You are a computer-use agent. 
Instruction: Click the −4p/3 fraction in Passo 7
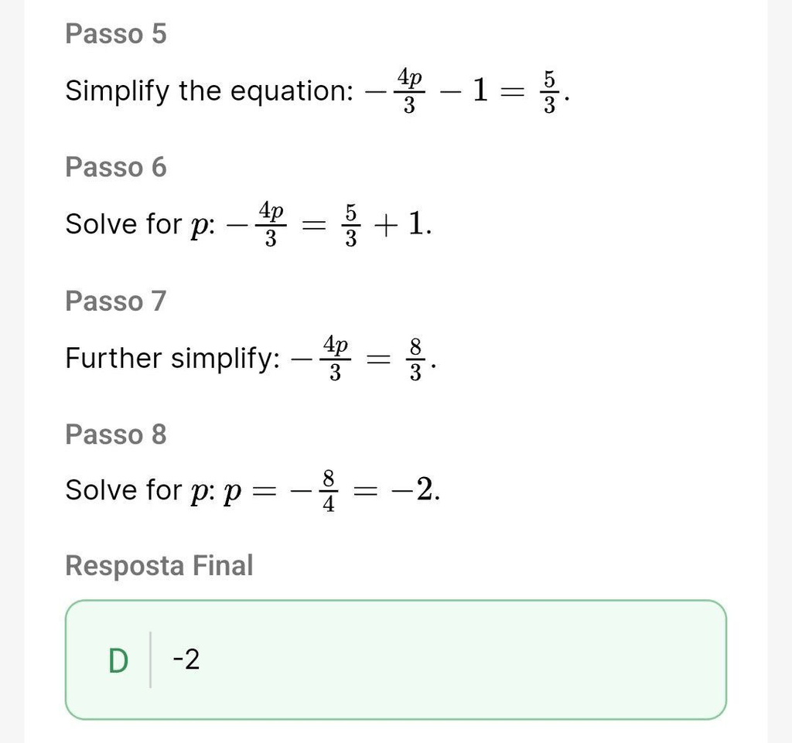click(x=320, y=359)
